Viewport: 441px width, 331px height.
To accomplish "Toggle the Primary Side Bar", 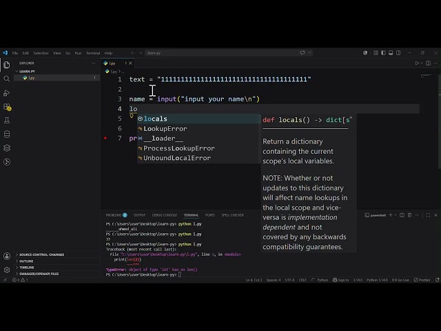I will 383,52.
